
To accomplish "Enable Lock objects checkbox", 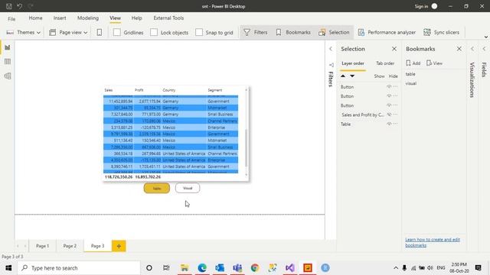I will [154, 32].
